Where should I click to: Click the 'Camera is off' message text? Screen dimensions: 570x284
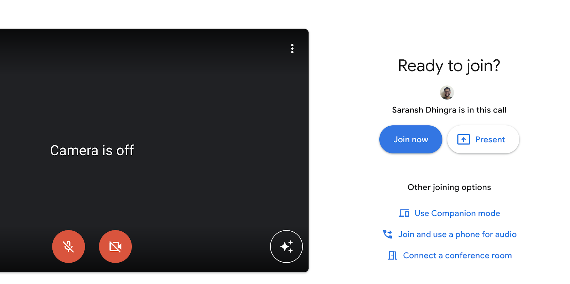point(92,151)
